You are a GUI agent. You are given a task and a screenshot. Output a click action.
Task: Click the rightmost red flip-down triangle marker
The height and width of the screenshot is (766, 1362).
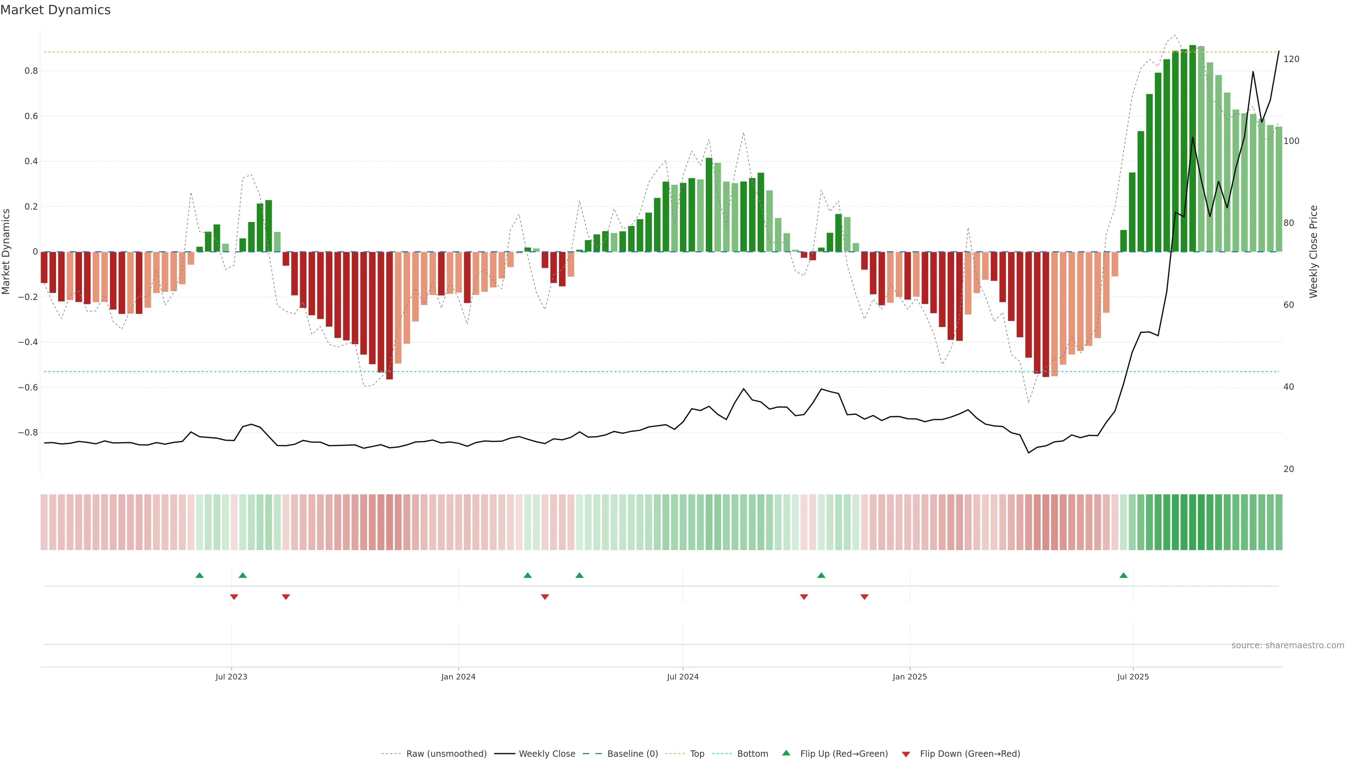pos(864,597)
